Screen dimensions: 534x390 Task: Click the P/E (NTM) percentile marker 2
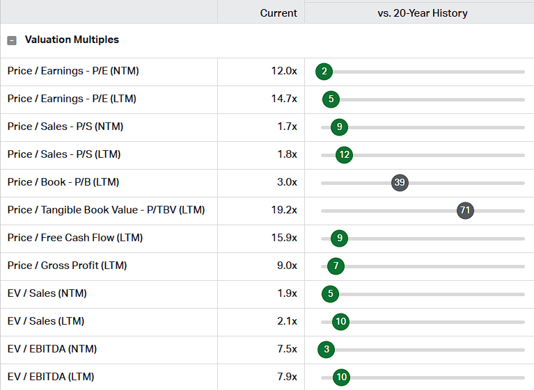(x=324, y=71)
